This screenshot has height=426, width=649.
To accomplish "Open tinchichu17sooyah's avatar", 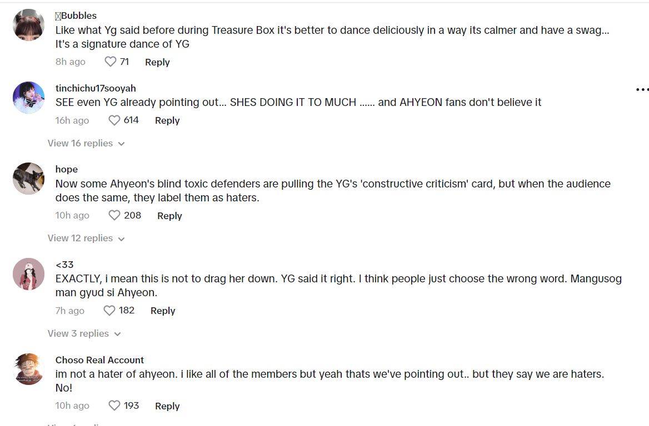I will coord(28,98).
